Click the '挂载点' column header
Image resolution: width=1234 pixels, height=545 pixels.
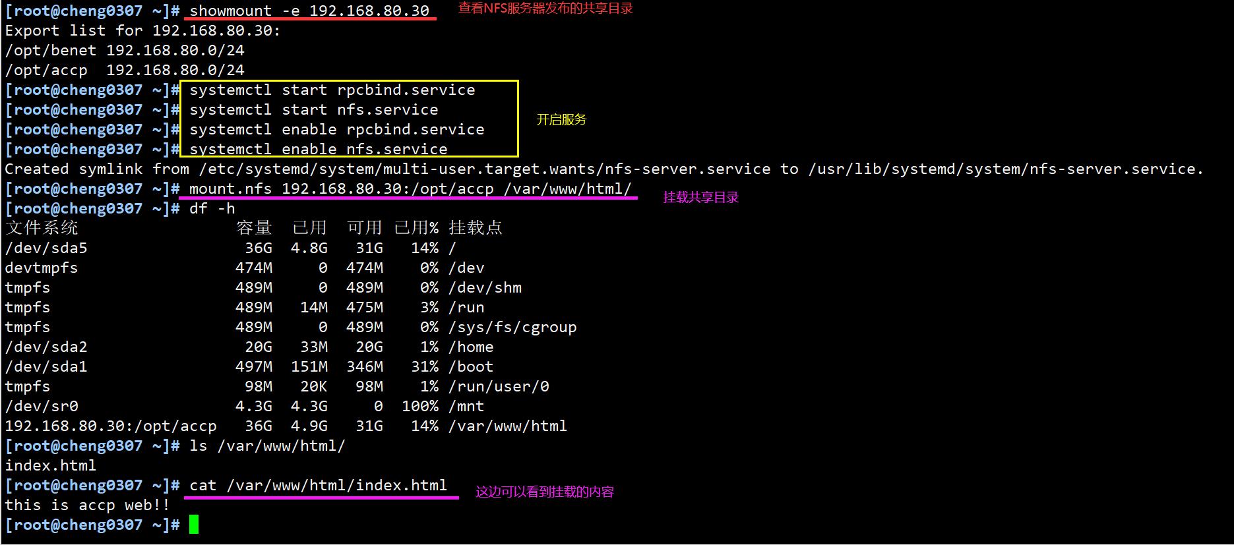tap(476, 228)
